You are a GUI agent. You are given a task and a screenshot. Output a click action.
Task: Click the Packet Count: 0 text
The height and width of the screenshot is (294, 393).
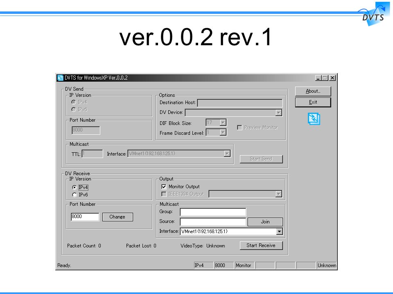[x=84, y=246]
